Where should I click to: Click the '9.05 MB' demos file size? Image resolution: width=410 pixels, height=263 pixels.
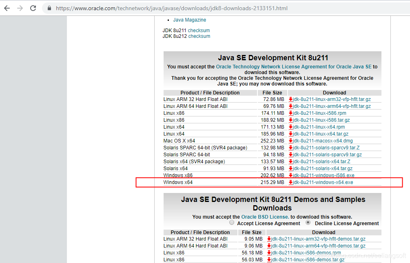(x=253, y=239)
